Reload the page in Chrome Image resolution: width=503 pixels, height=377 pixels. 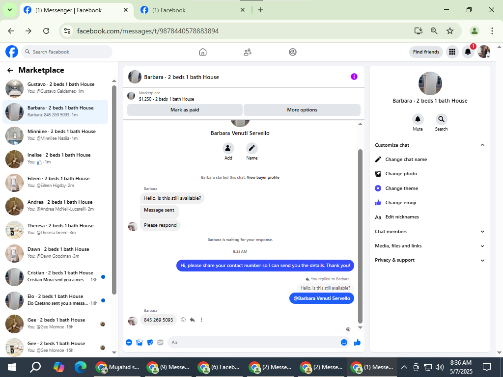coord(46,31)
